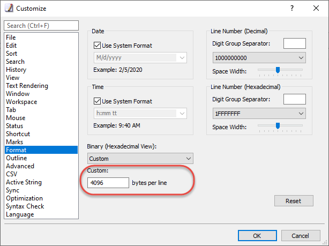Select the Active String category
Screen dimensions: 329x246
(24, 182)
